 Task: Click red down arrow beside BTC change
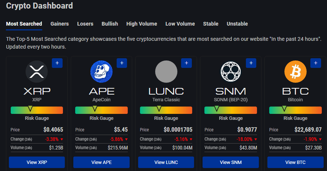click(320, 139)
